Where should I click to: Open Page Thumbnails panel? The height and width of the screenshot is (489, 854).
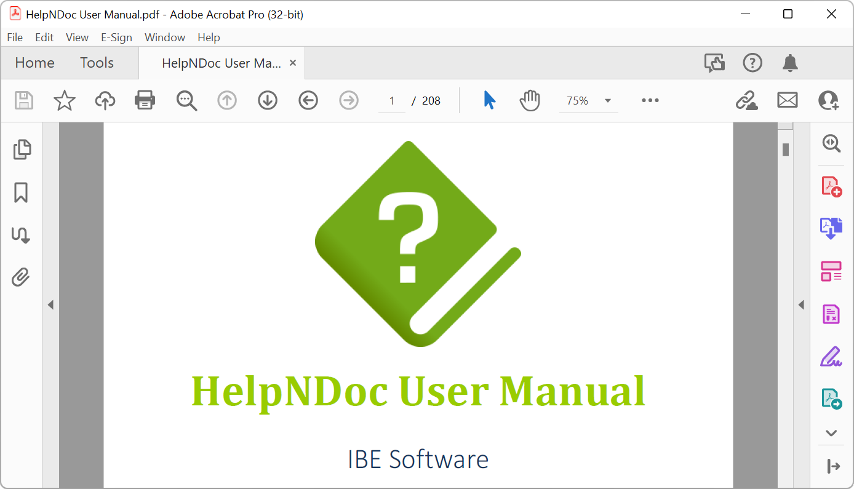click(x=22, y=149)
